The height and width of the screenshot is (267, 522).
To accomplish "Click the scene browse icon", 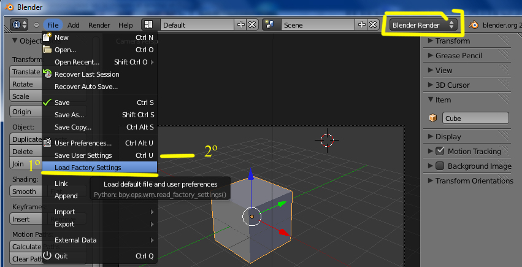I will point(269,25).
